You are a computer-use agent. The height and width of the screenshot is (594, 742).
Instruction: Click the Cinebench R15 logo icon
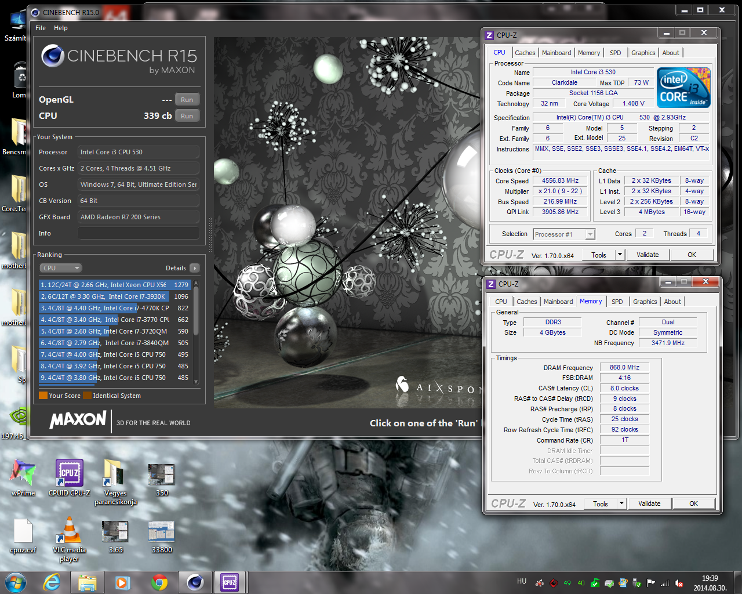coord(53,56)
